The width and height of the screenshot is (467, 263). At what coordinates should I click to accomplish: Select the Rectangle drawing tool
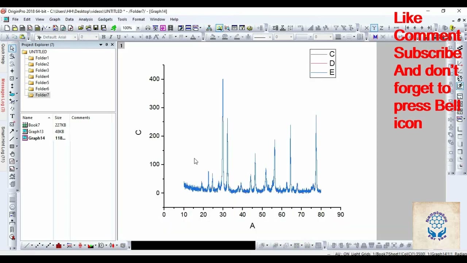(x=12, y=146)
